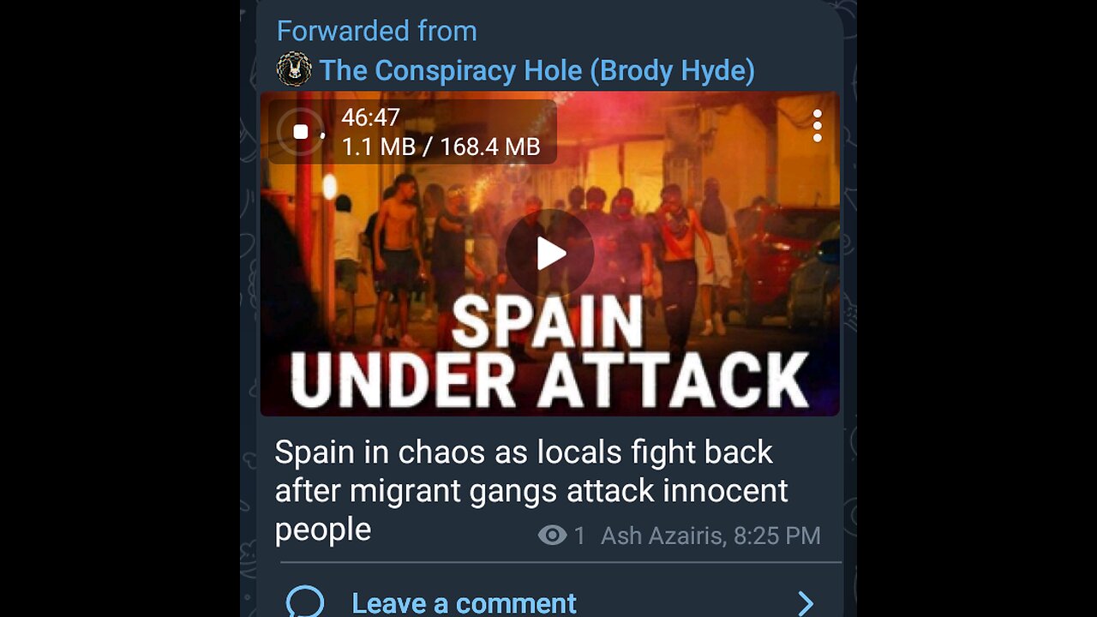Click the view count number beside eye
1097x617 pixels.
pos(579,536)
